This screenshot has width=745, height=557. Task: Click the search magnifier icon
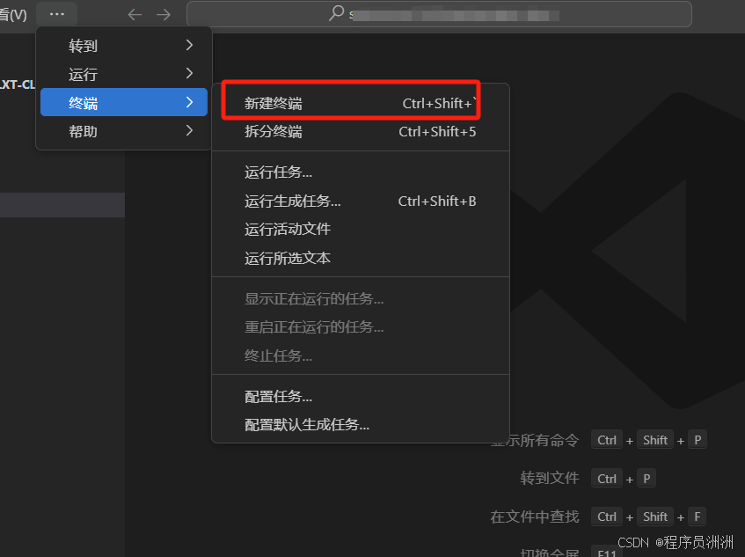(336, 13)
